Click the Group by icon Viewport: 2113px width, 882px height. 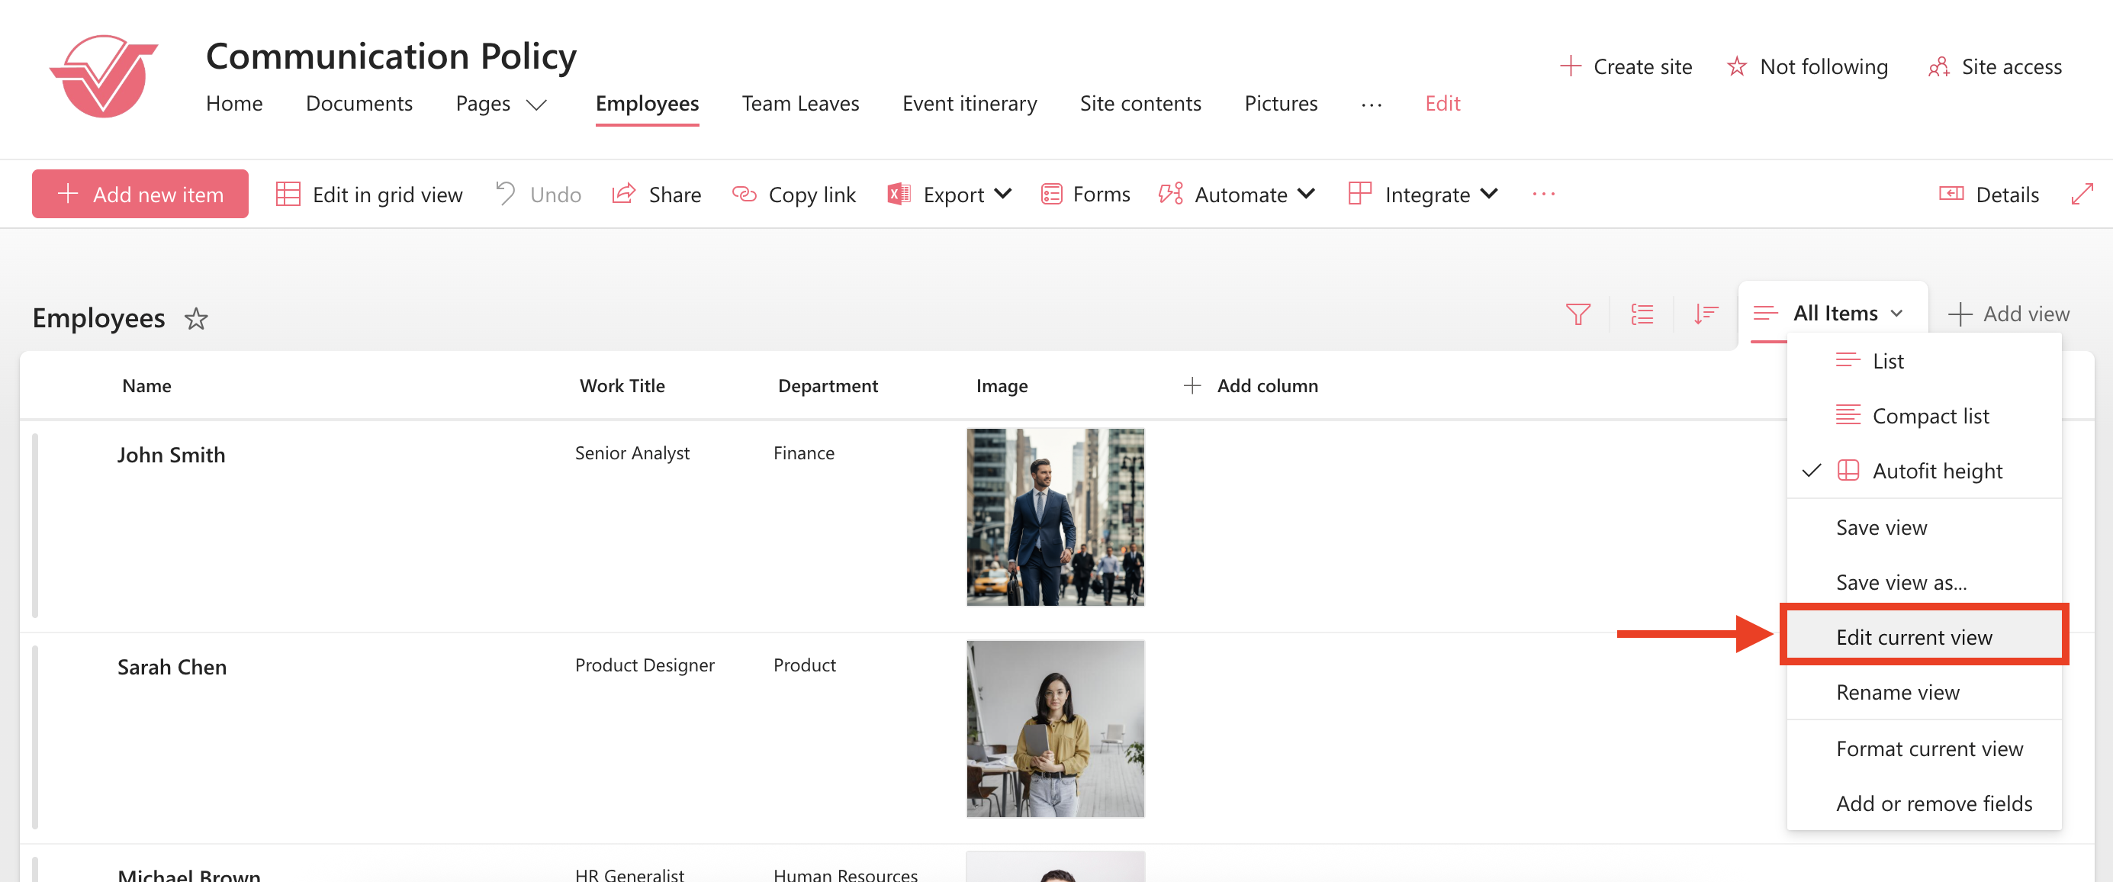click(x=1642, y=314)
